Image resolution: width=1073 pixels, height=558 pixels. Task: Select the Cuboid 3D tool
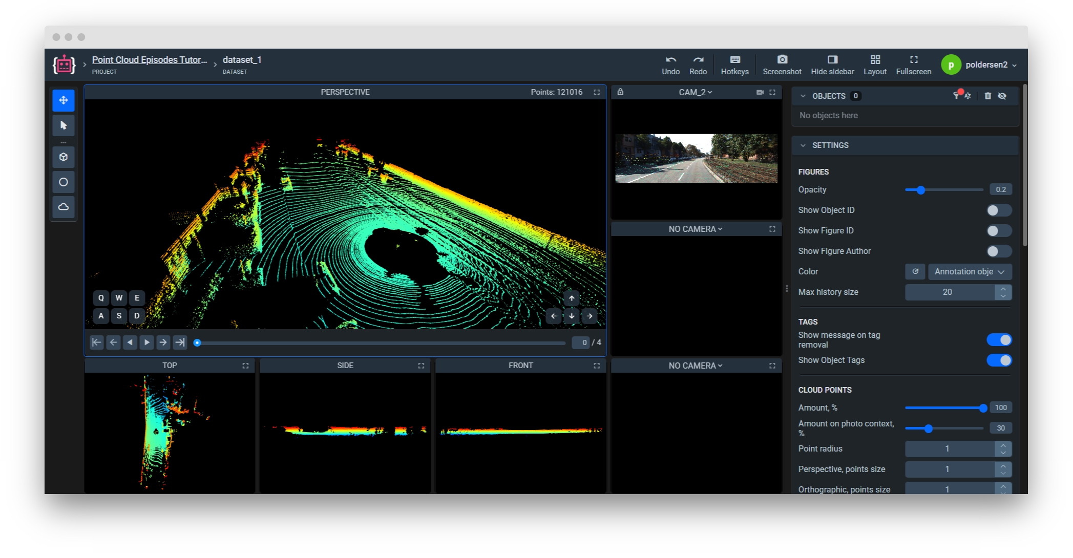[x=64, y=157]
